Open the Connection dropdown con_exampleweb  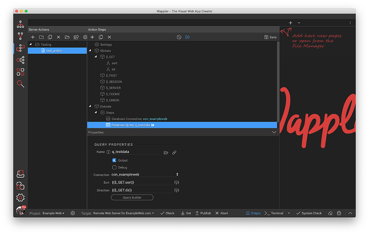tap(145, 175)
